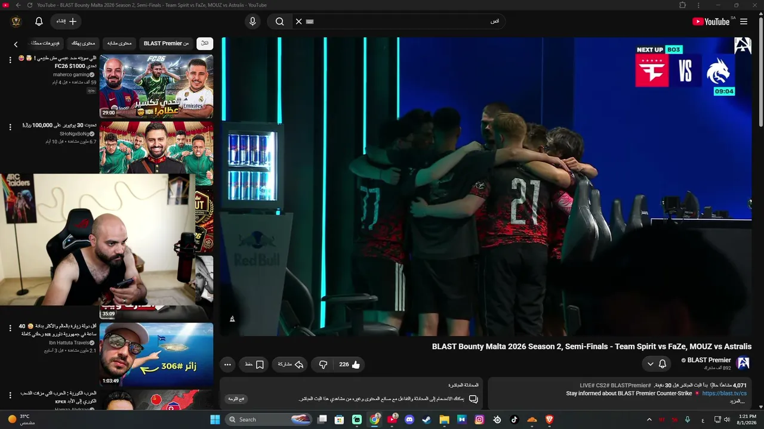Open options for Ibn Hattuta Travels video
This screenshot has width=764, height=429.
pyautogui.click(x=10, y=328)
